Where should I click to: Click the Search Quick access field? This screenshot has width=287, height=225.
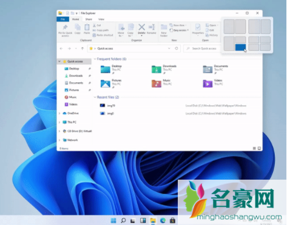[202, 48]
